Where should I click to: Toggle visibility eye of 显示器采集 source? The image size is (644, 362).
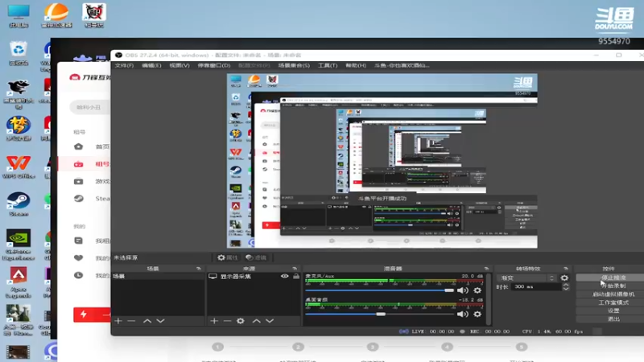click(x=285, y=276)
